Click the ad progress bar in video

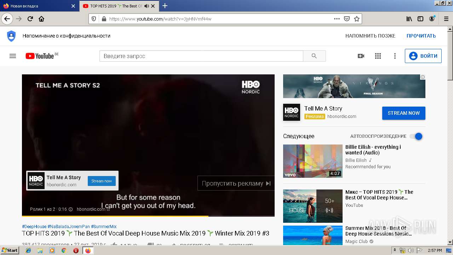(x=148, y=216)
